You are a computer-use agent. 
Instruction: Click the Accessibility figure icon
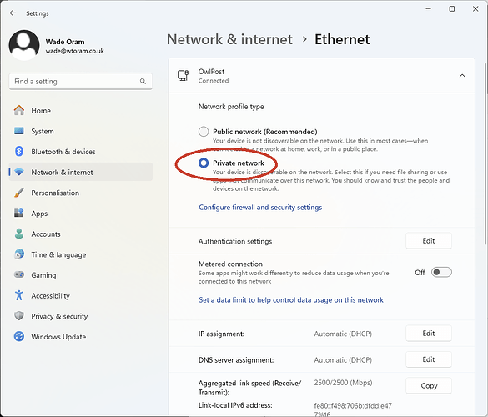click(x=19, y=295)
